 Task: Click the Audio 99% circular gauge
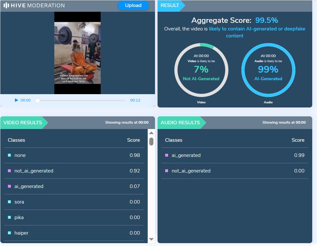268,70
